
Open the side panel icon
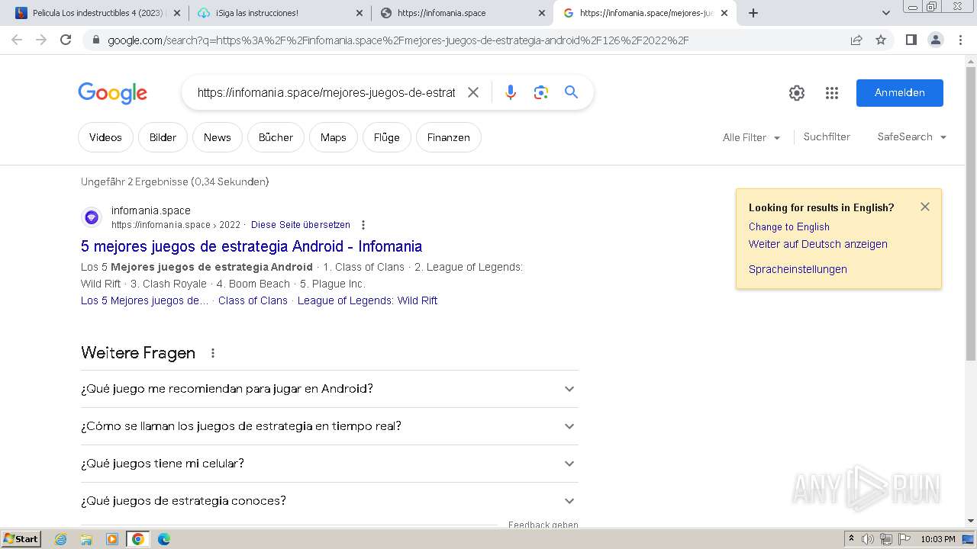coord(911,40)
